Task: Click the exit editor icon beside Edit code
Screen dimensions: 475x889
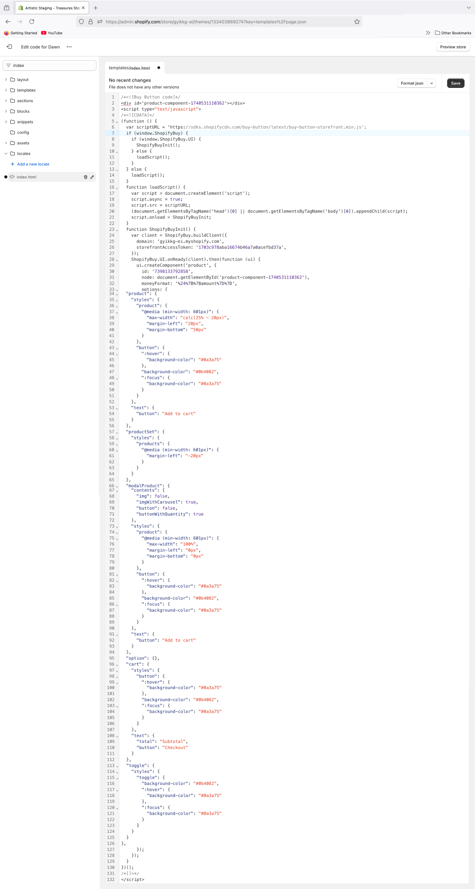Action: pos(9,47)
